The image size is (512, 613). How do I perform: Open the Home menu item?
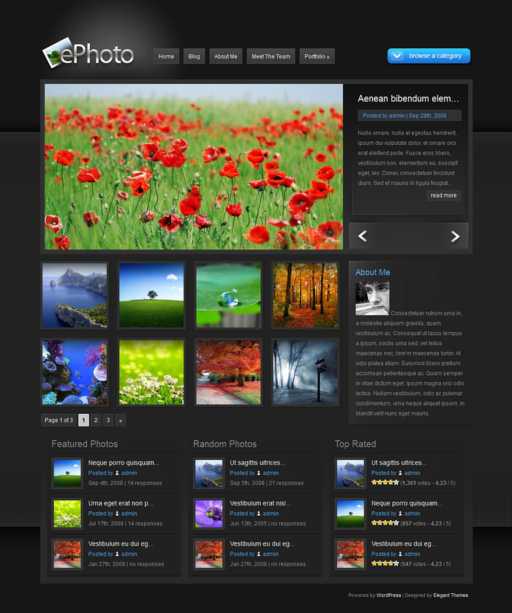(166, 56)
